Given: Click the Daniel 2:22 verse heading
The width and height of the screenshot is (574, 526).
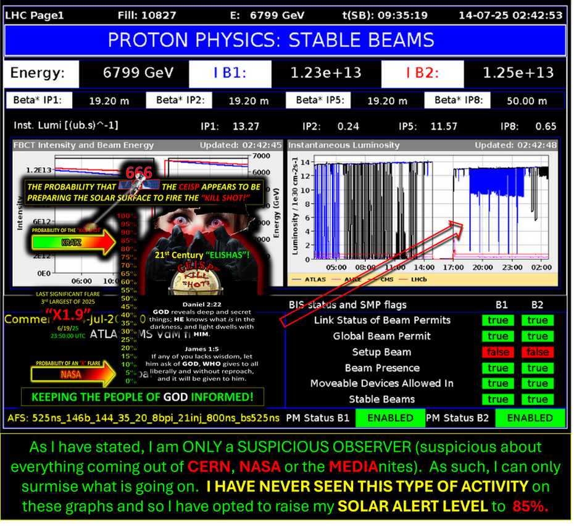Looking at the screenshot, I should pyautogui.click(x=202, y=304).
